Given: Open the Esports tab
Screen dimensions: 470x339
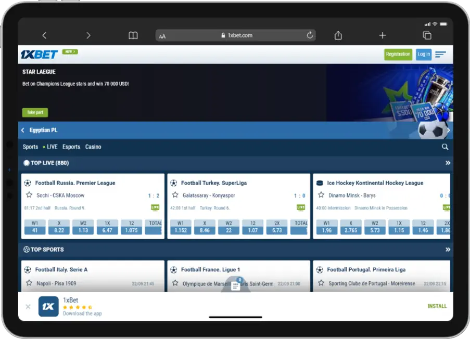Looking at the screenshot, I should pyautogui.click(x=71, y=147).
